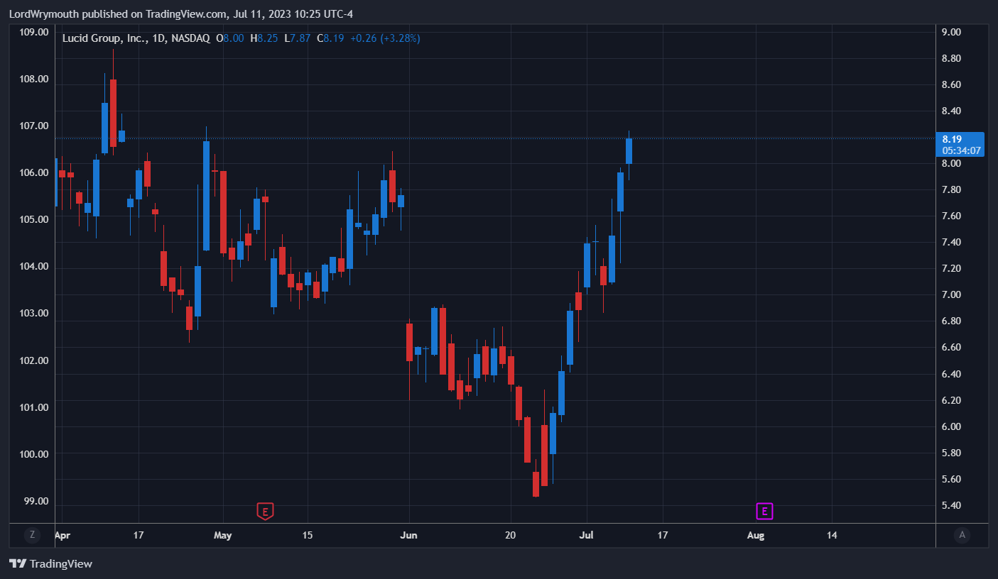The image size is (998, 579).
Task: Click the 1D interval text in legend
Action: (x=158, y=38)
